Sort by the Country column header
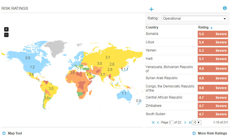The image size is (232, 140). tap(152, 27)
